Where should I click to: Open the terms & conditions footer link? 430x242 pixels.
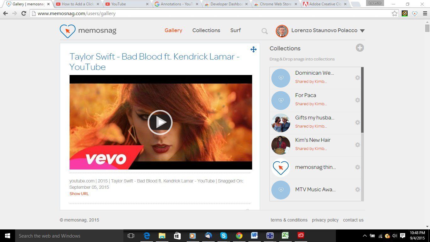tap(289, 220)
